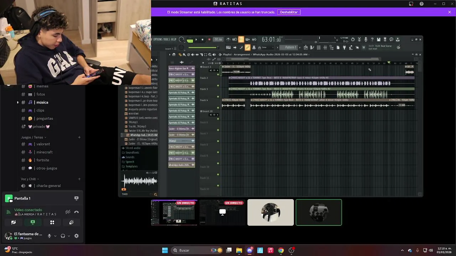Open Discord user settings gear

click(x=76, y=236)
